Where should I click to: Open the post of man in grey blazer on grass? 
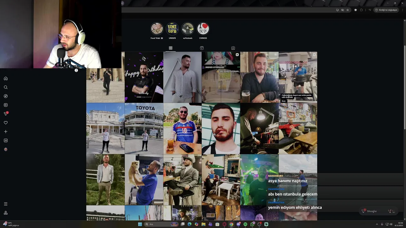pos(105,180)
